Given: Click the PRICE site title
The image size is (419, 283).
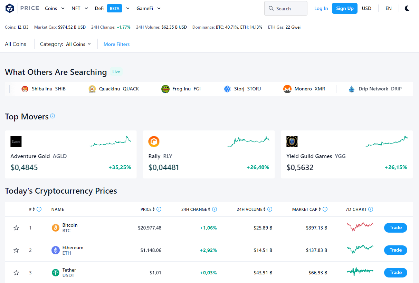Looking at the screenshot, I should (x=30, y=8).
